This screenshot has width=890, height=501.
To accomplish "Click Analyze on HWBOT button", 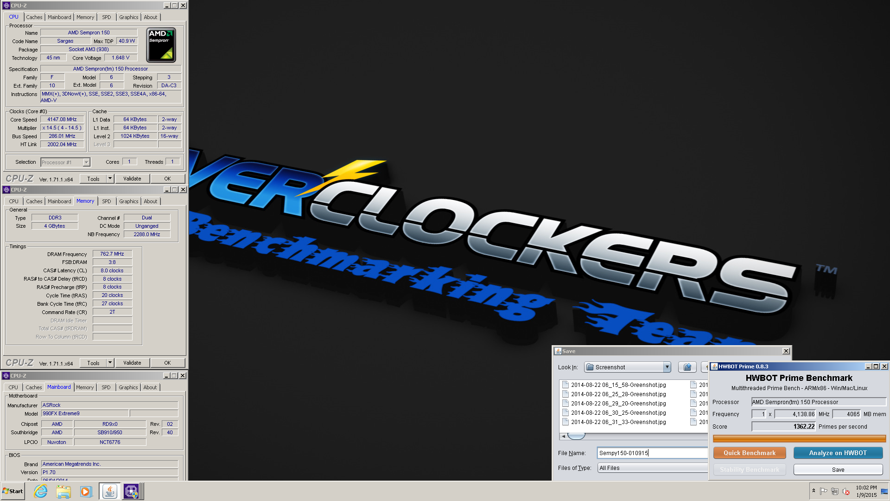I will coord(838,453).
